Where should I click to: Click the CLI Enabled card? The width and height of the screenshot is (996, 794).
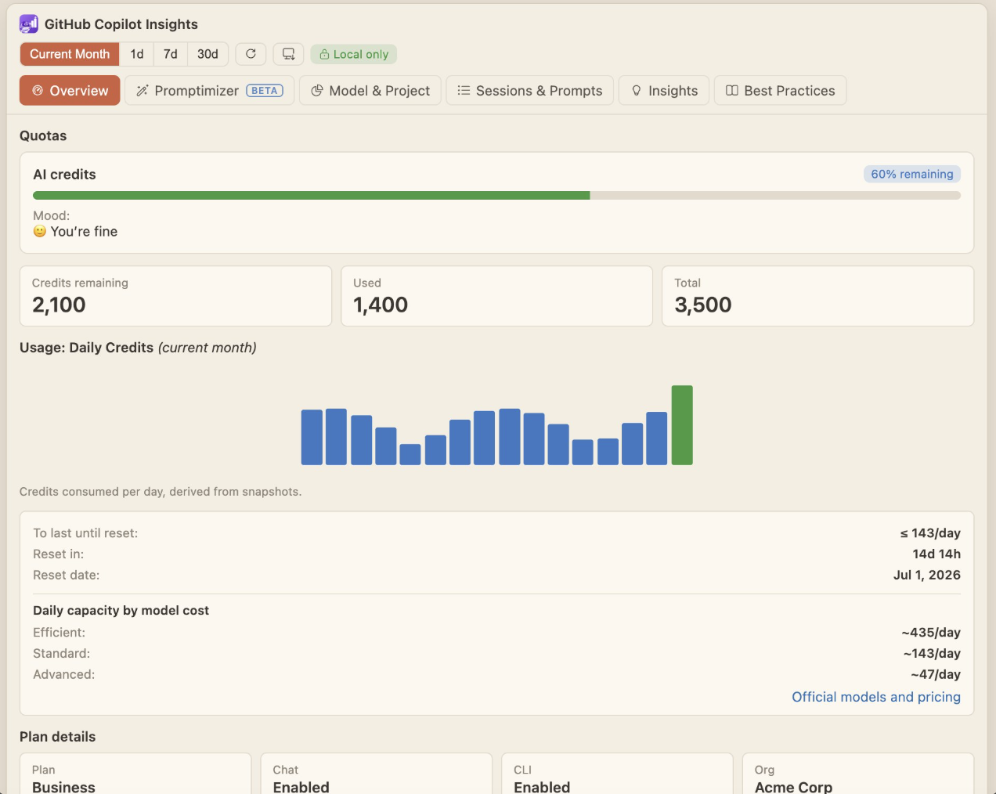(x=617, y=774)
